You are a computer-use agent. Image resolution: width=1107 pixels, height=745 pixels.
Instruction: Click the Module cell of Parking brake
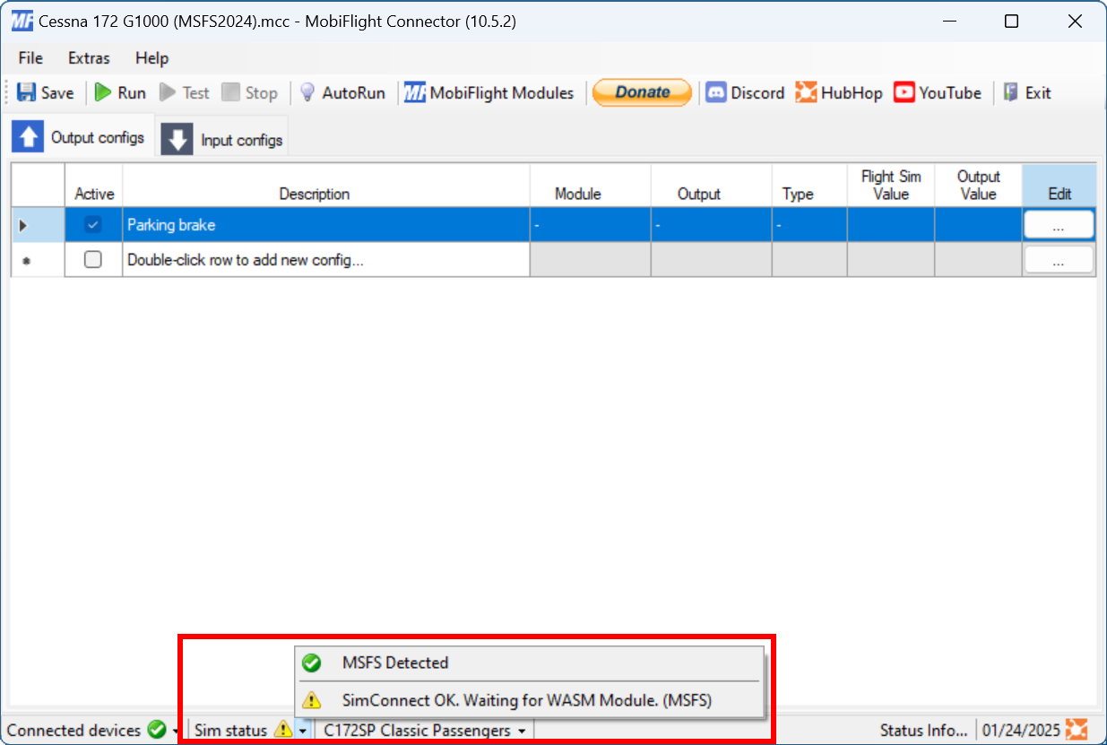pos(591,225)
